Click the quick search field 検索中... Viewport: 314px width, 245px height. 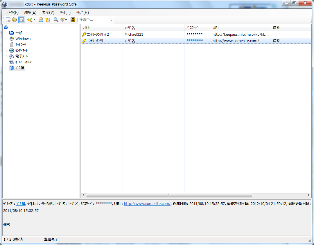(x=94, y=20)
